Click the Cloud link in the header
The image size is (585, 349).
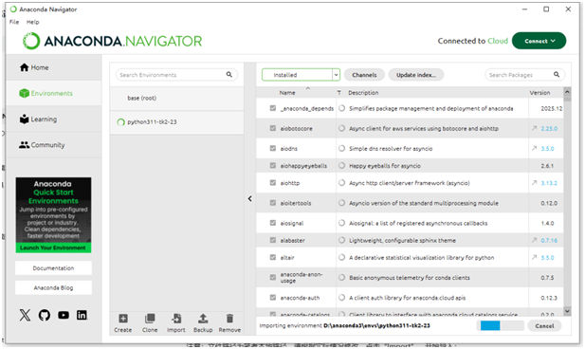click(498, 41)
